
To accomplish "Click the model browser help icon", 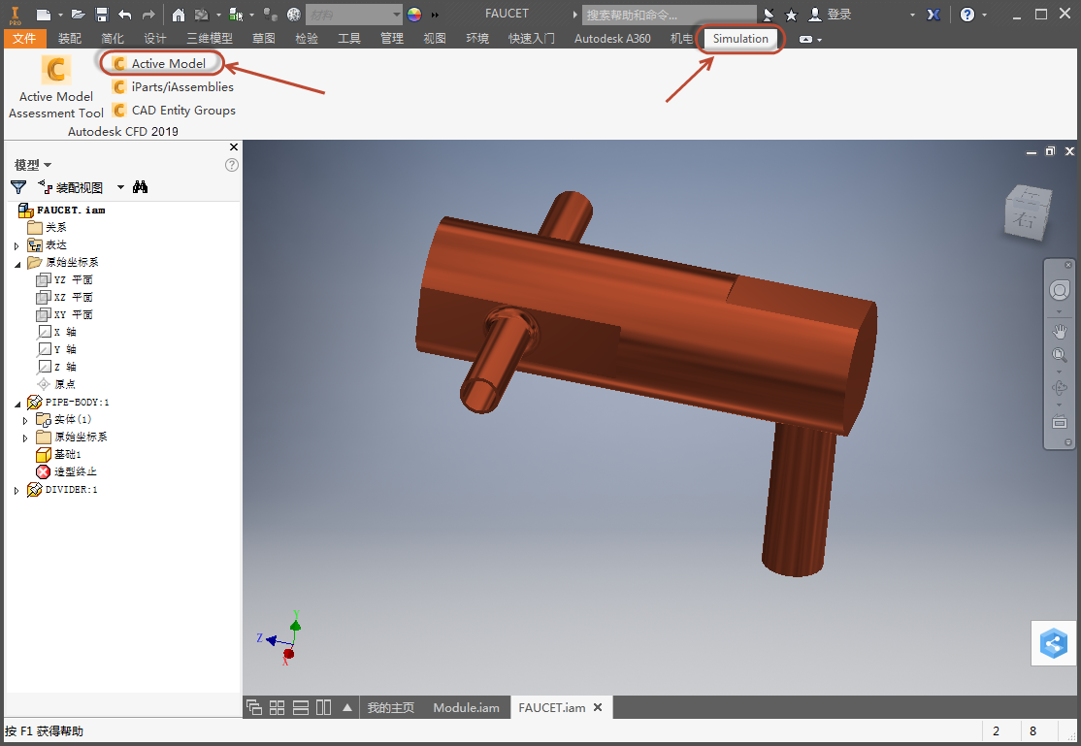I will (x=232, y=165).
